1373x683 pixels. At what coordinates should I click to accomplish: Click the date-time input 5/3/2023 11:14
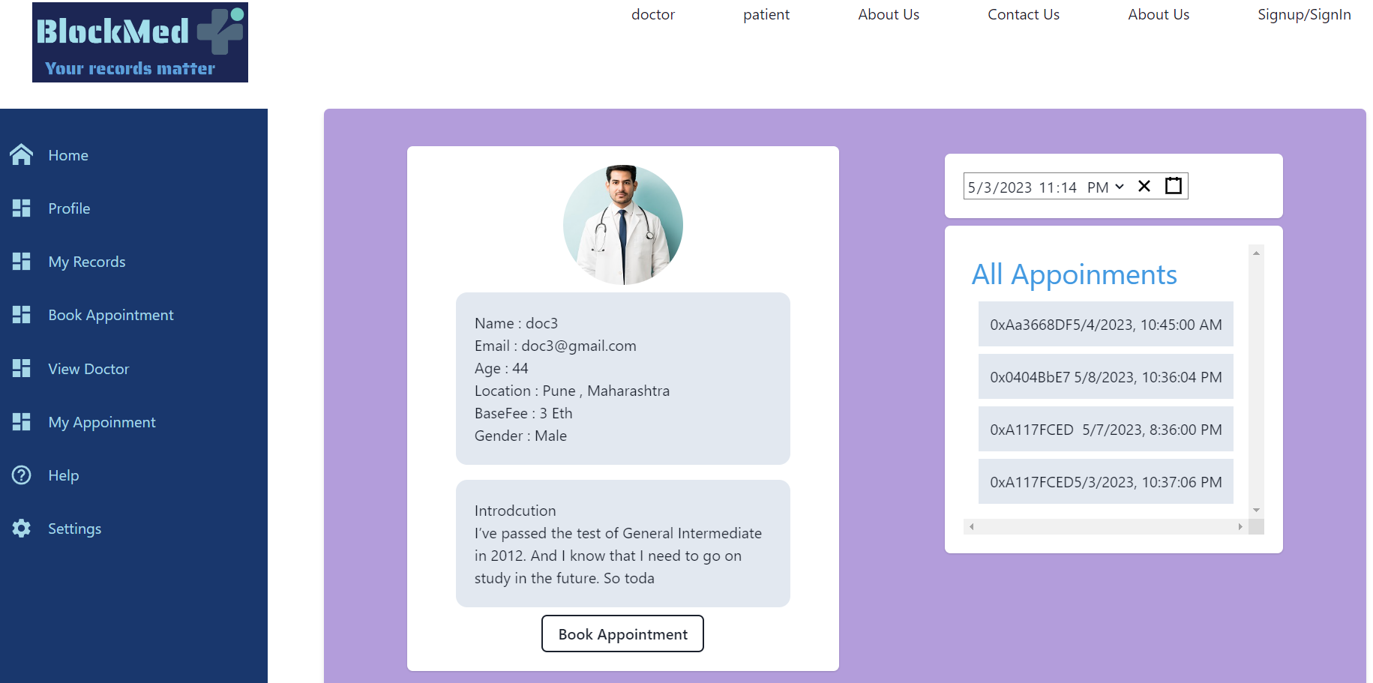click(x=1076, y=186)
